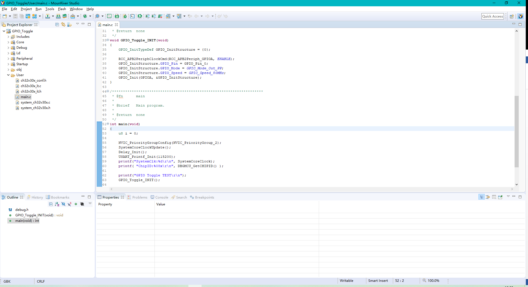Toggle Show Categories in Properties view
This screenshot has width=528, height=287.
(481, 197)
